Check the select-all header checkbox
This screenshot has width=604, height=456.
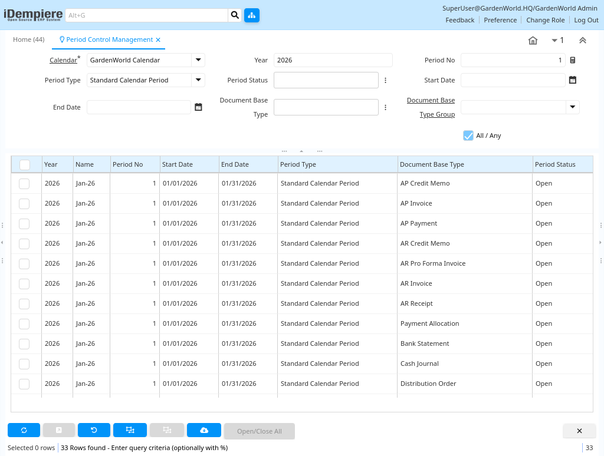(25, 165)
